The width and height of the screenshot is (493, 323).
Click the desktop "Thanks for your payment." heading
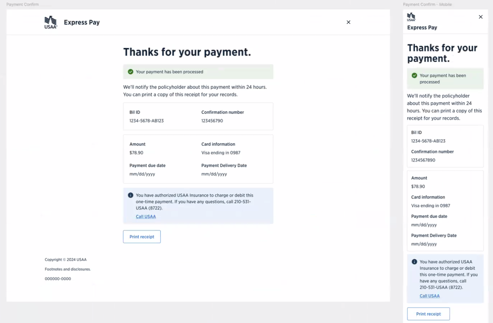(x=187, y=52)
